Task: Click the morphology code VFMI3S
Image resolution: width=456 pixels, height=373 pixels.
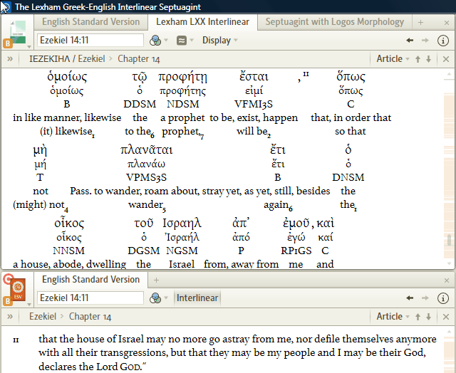Action: [x=254, y=104]
